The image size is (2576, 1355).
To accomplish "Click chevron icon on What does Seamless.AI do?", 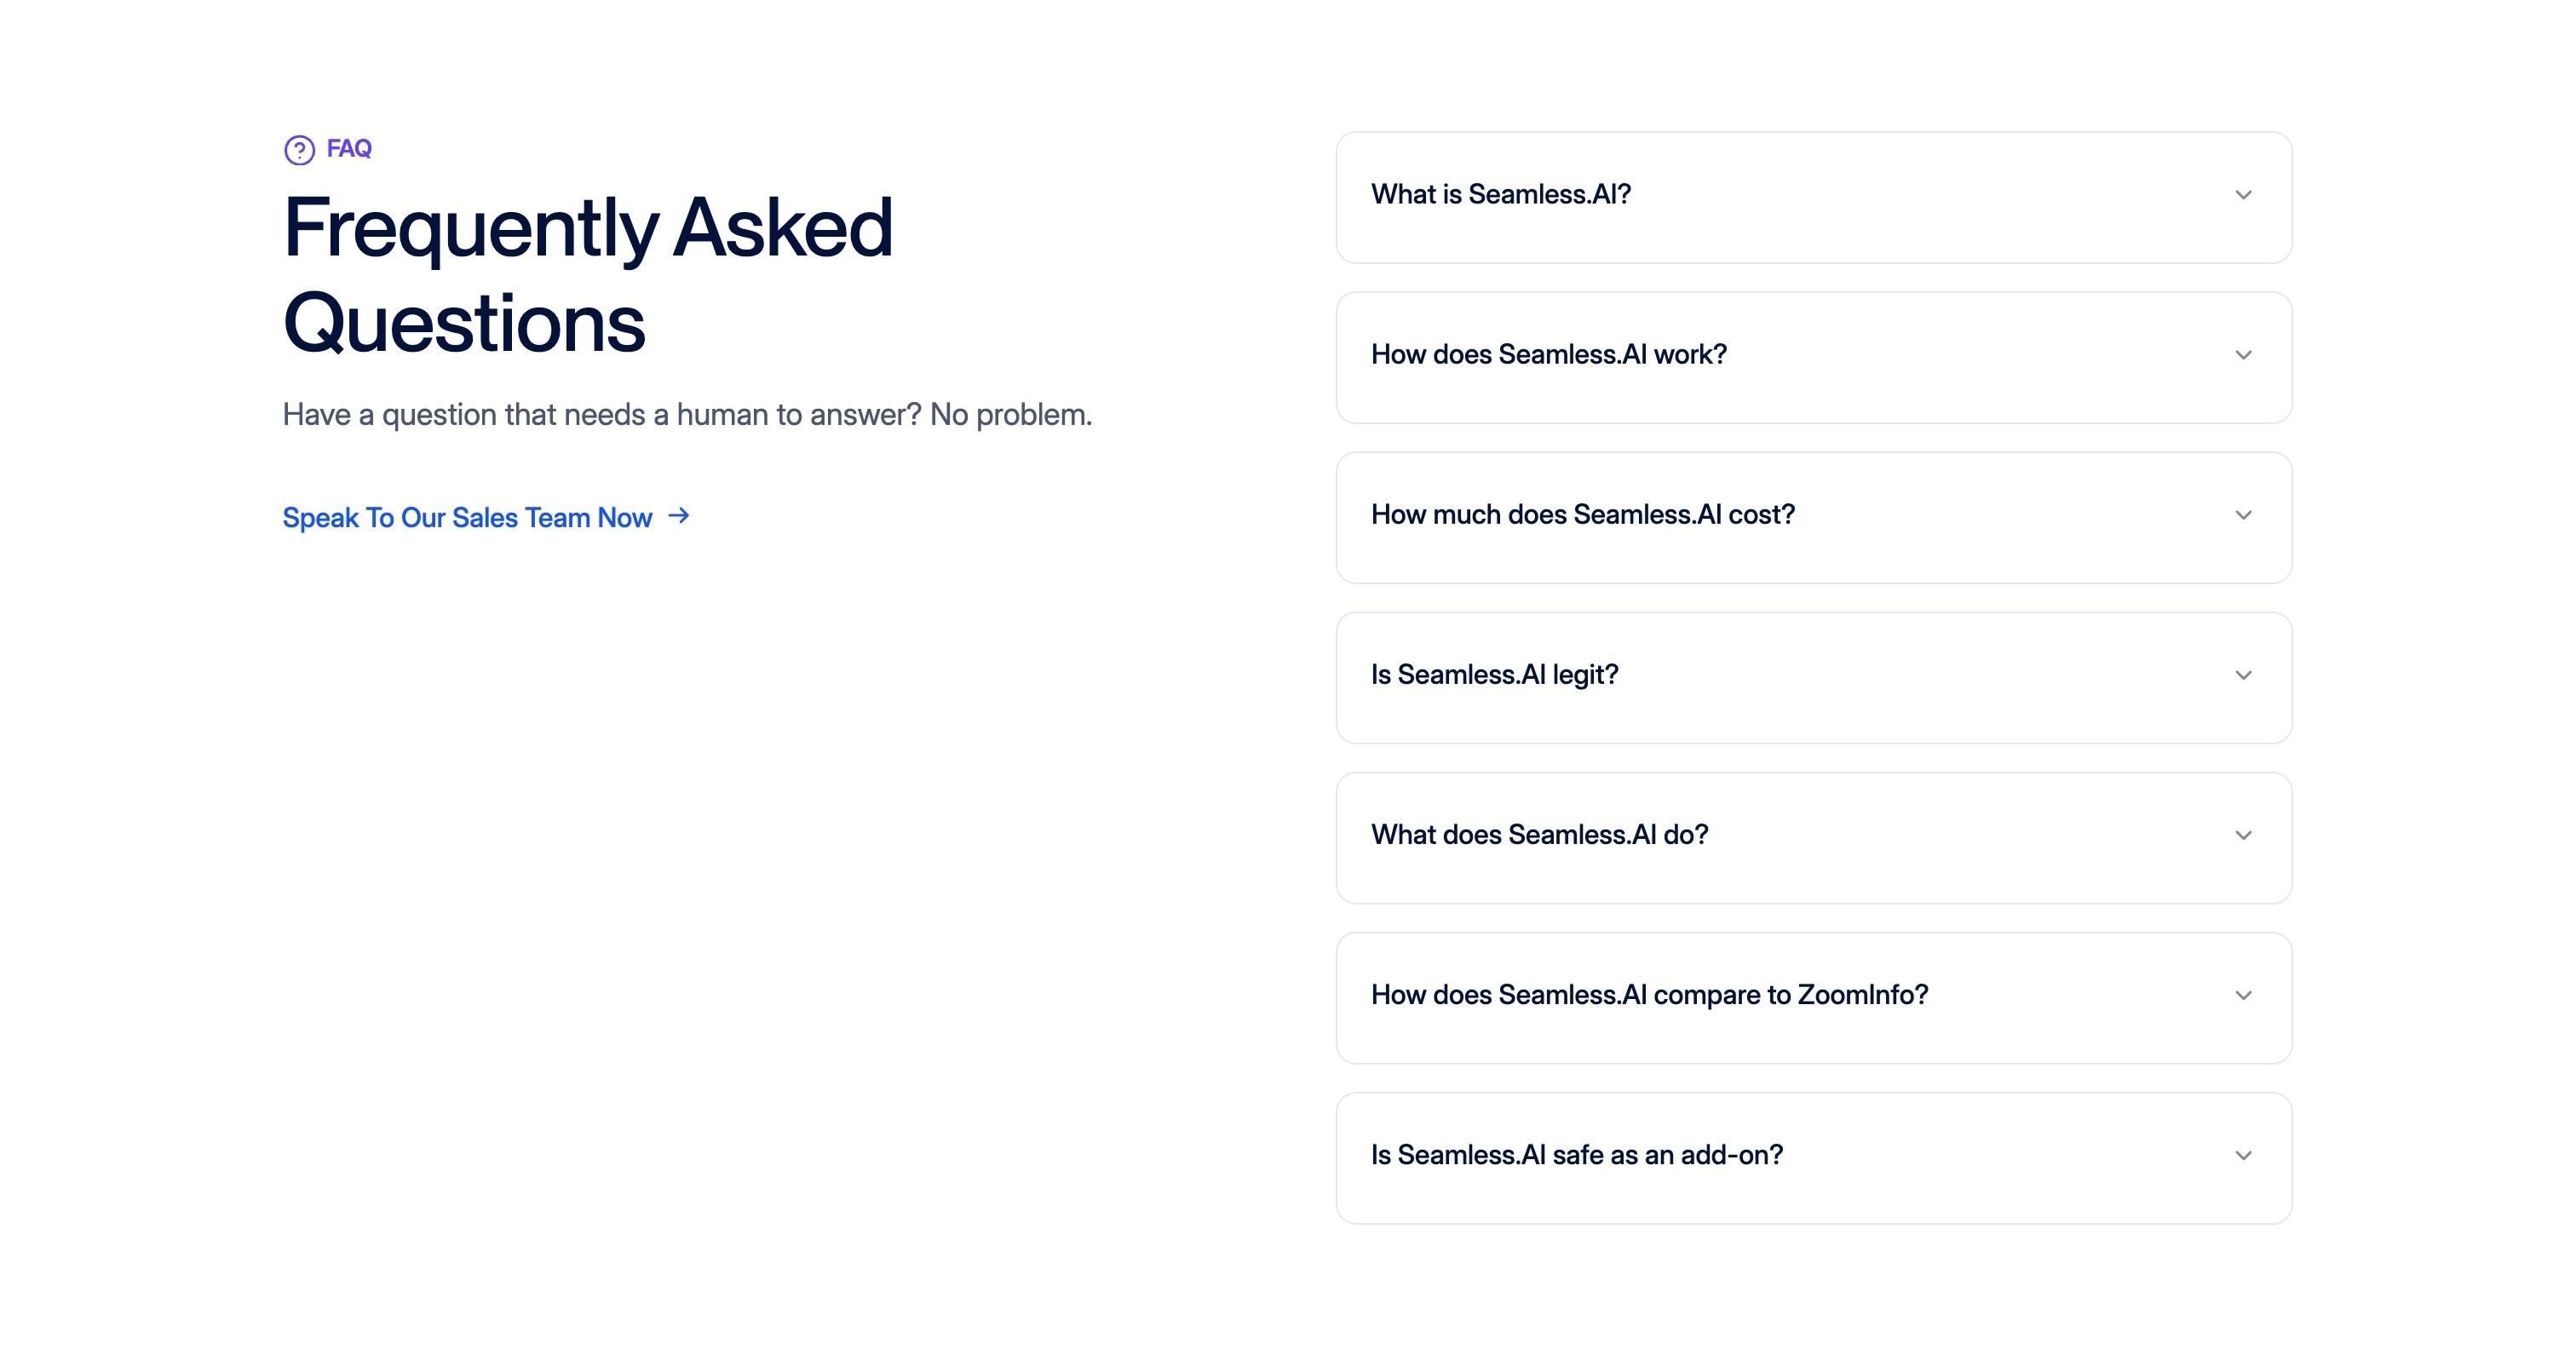I will (x=2243, y=835).
